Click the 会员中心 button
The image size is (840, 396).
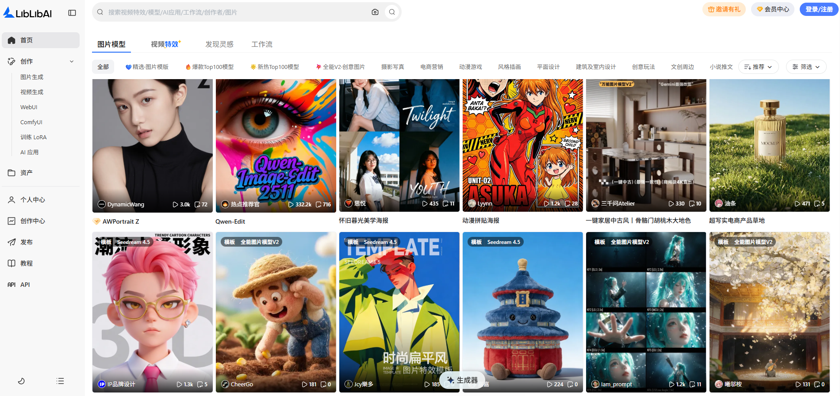(x=773, y=9)
